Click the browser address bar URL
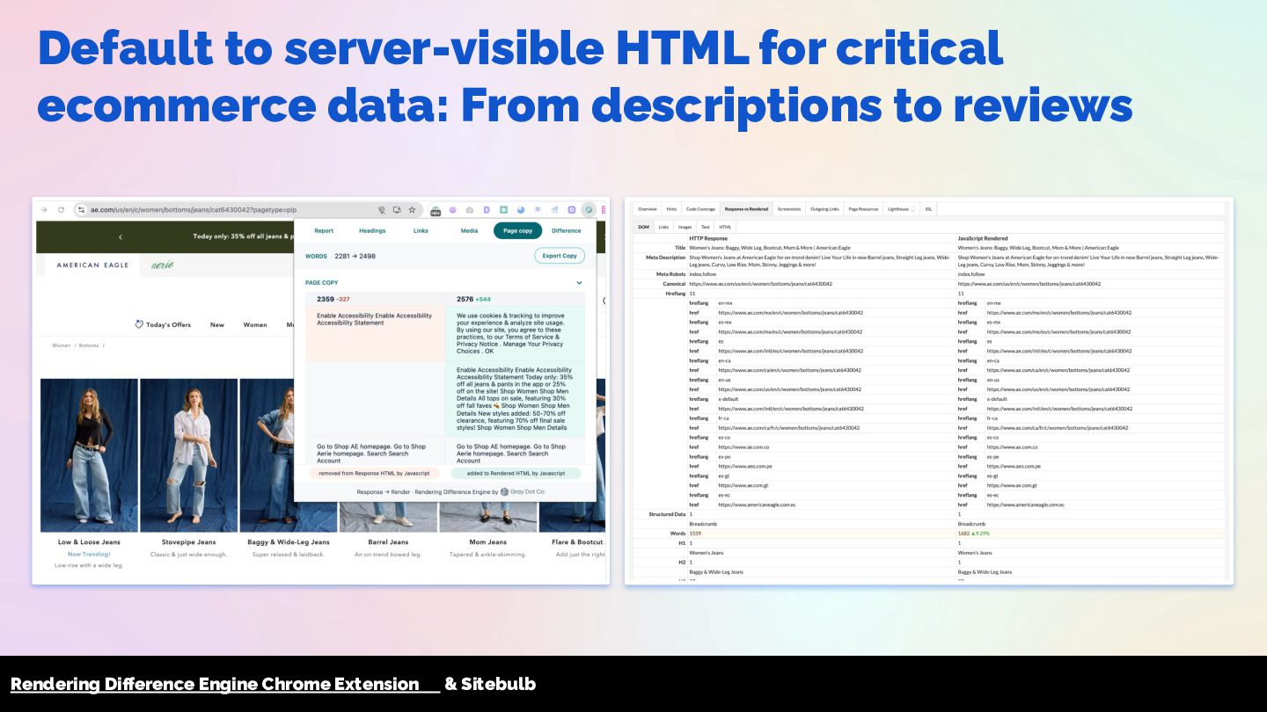 tap(194, 210)
